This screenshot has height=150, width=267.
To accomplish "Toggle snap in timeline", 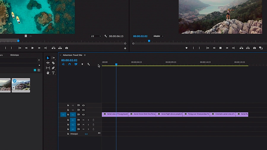I will coord(69,64).
